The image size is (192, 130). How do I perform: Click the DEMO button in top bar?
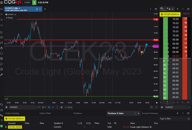pyautogui.click(x=27, y=2)
